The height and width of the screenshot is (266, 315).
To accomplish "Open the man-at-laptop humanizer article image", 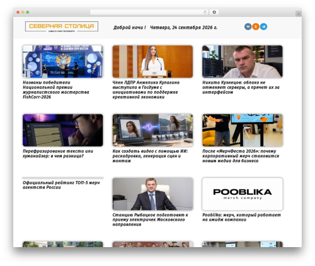I will (x=63, y=130).
